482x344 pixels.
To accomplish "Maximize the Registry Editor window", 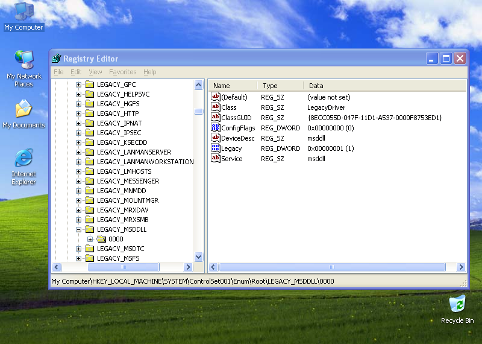I will click(x=446, y=58).
